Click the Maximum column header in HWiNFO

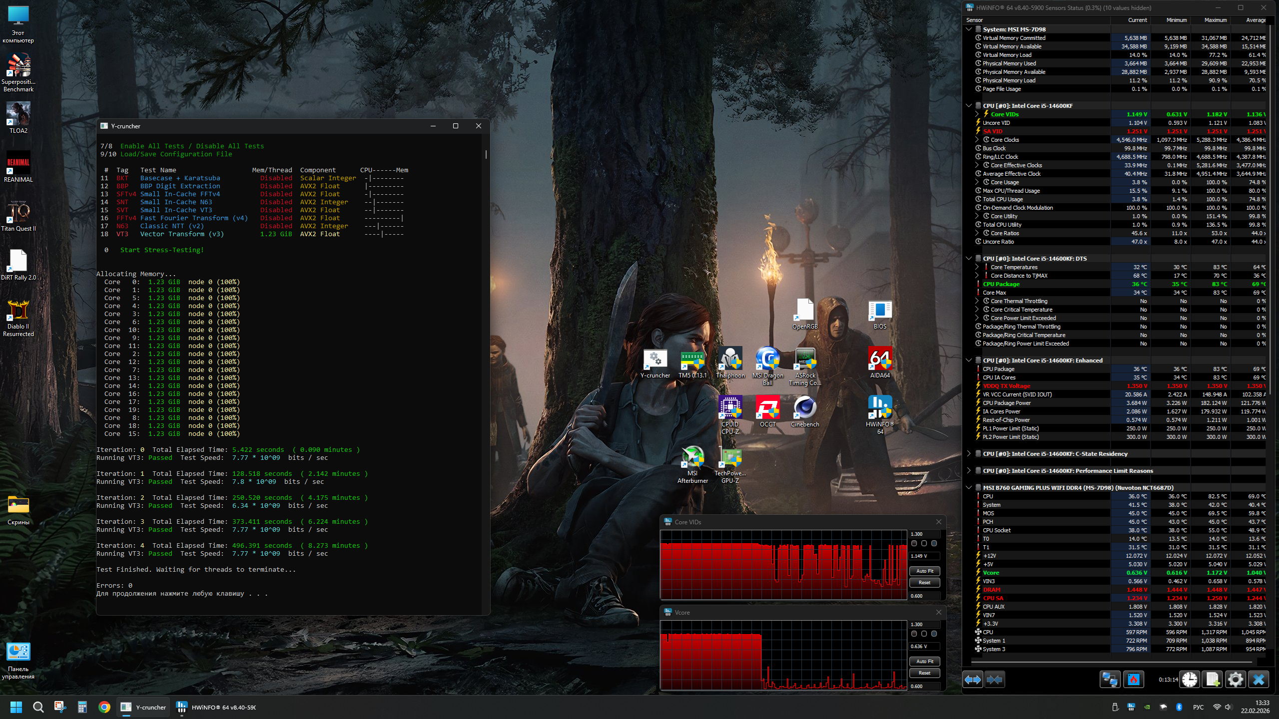(x=1215, y=20)
